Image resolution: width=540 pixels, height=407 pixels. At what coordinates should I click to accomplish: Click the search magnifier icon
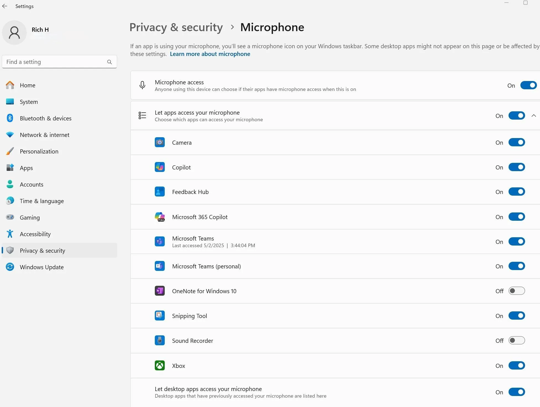point(110,62)
